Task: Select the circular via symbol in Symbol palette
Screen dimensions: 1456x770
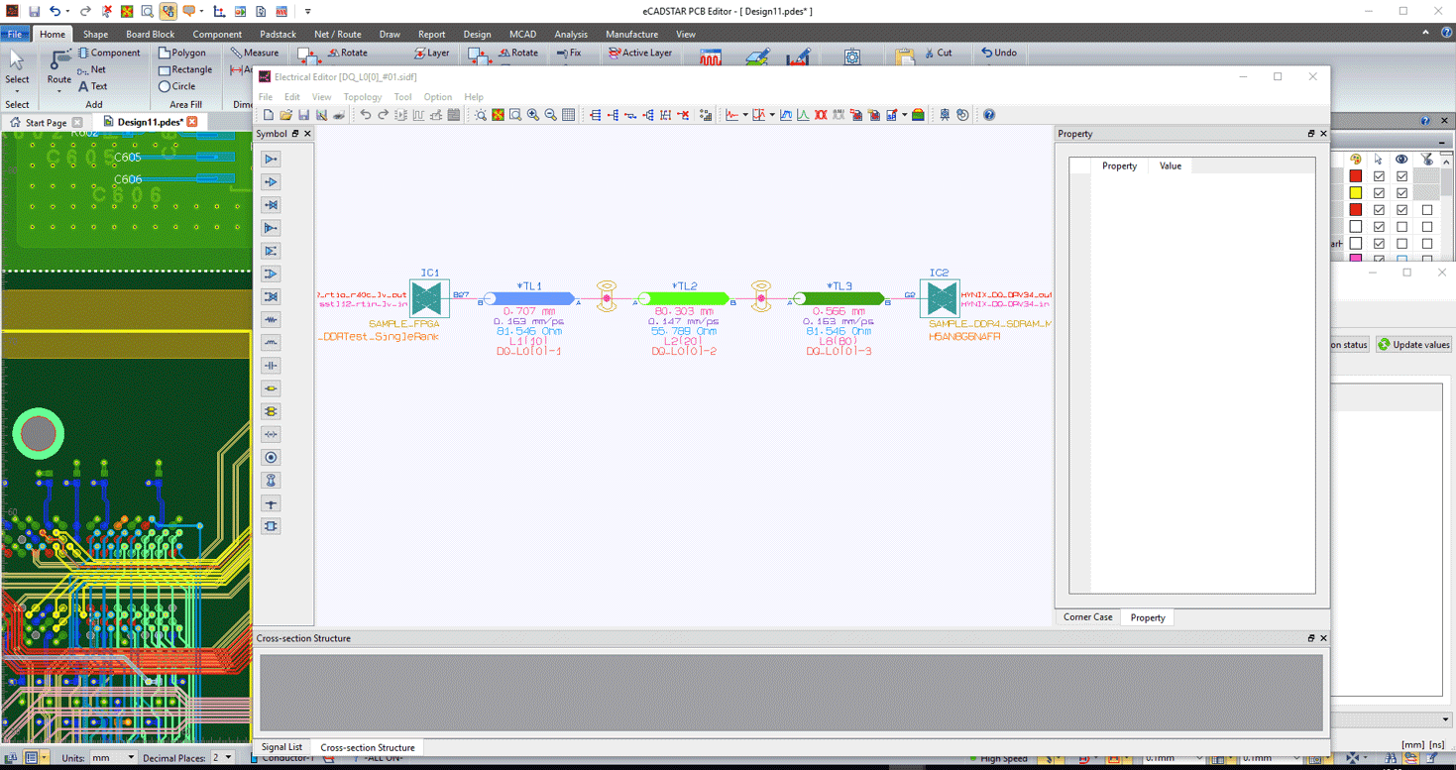Action: pos(271,458)
